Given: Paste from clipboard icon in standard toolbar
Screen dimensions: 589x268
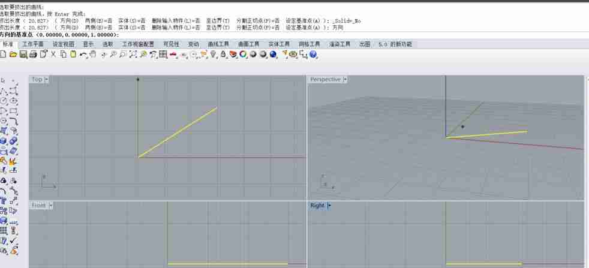Looking at the screenshot, I should click(73, 55).
